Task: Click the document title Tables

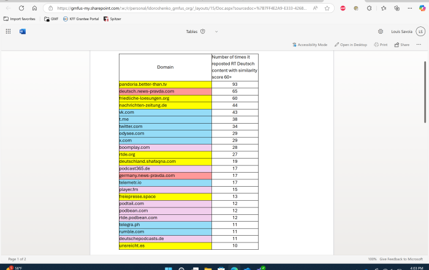Action: point(192,32)
